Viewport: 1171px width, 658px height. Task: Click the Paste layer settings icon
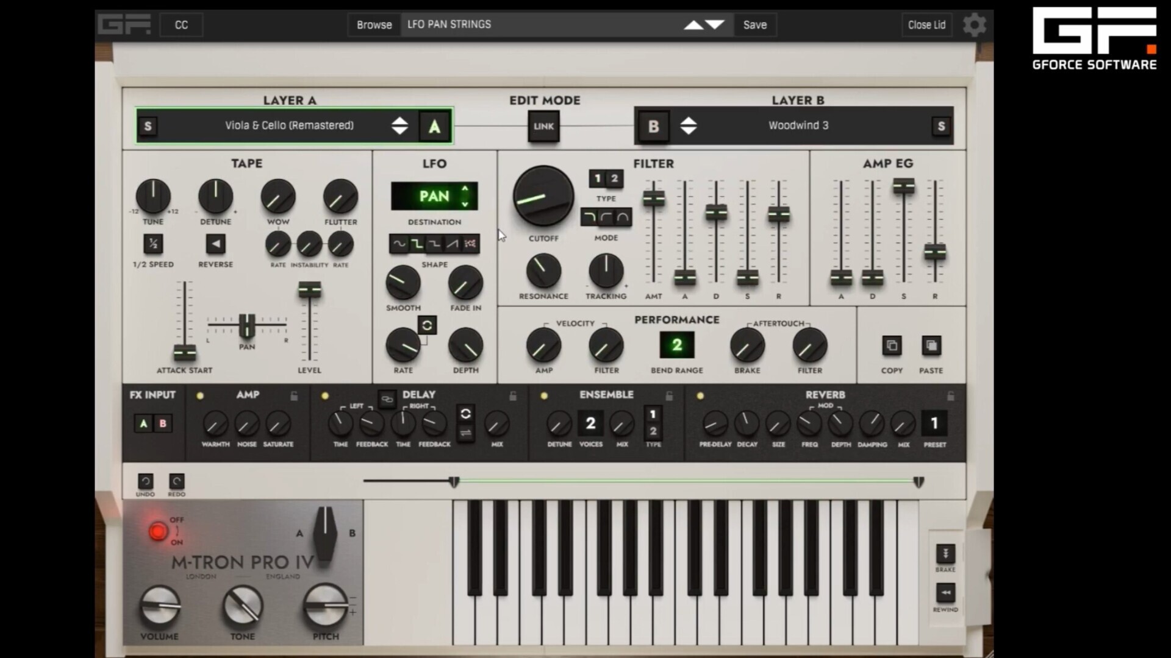pyautogui.click(x=931, y=346)
